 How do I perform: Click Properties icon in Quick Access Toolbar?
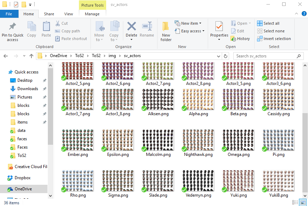pyautogui.click(x=16, y=4)
